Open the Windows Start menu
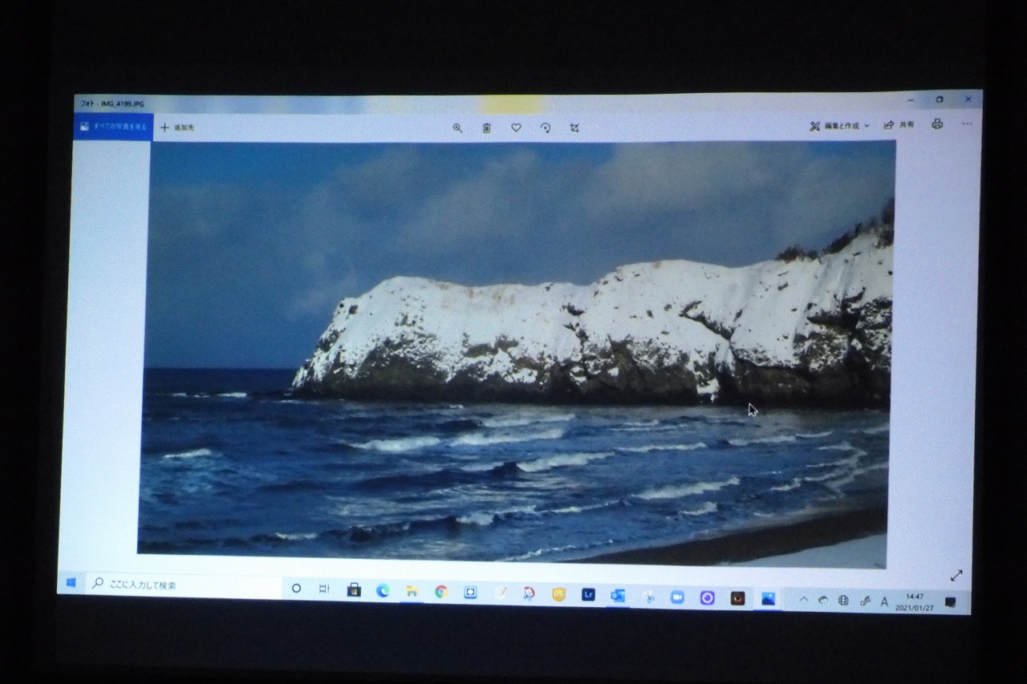 click(71, 583)
